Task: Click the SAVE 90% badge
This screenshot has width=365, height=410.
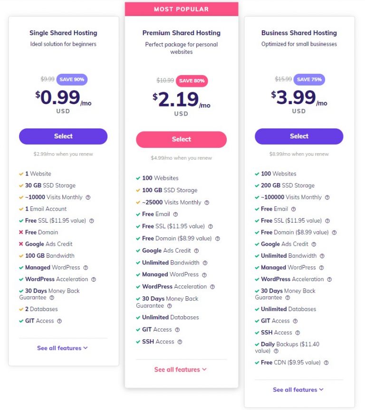Action: (71, 79)
